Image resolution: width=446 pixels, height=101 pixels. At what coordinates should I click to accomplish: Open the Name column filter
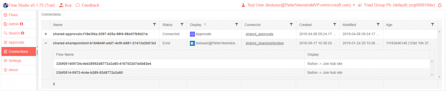pos(154,25)
